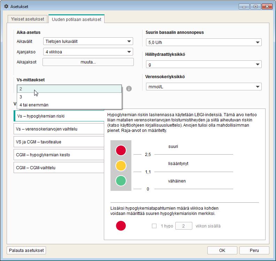276x261 pixels.
Task: Enable the '1 hypo' checkbox
Action: (154, 226)
